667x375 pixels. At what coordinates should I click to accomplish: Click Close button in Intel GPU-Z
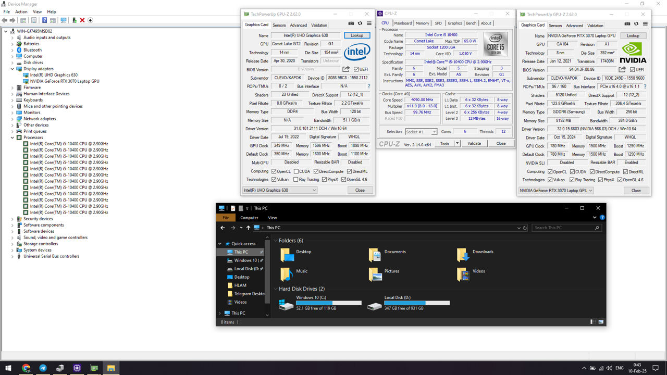coord(360,190)
